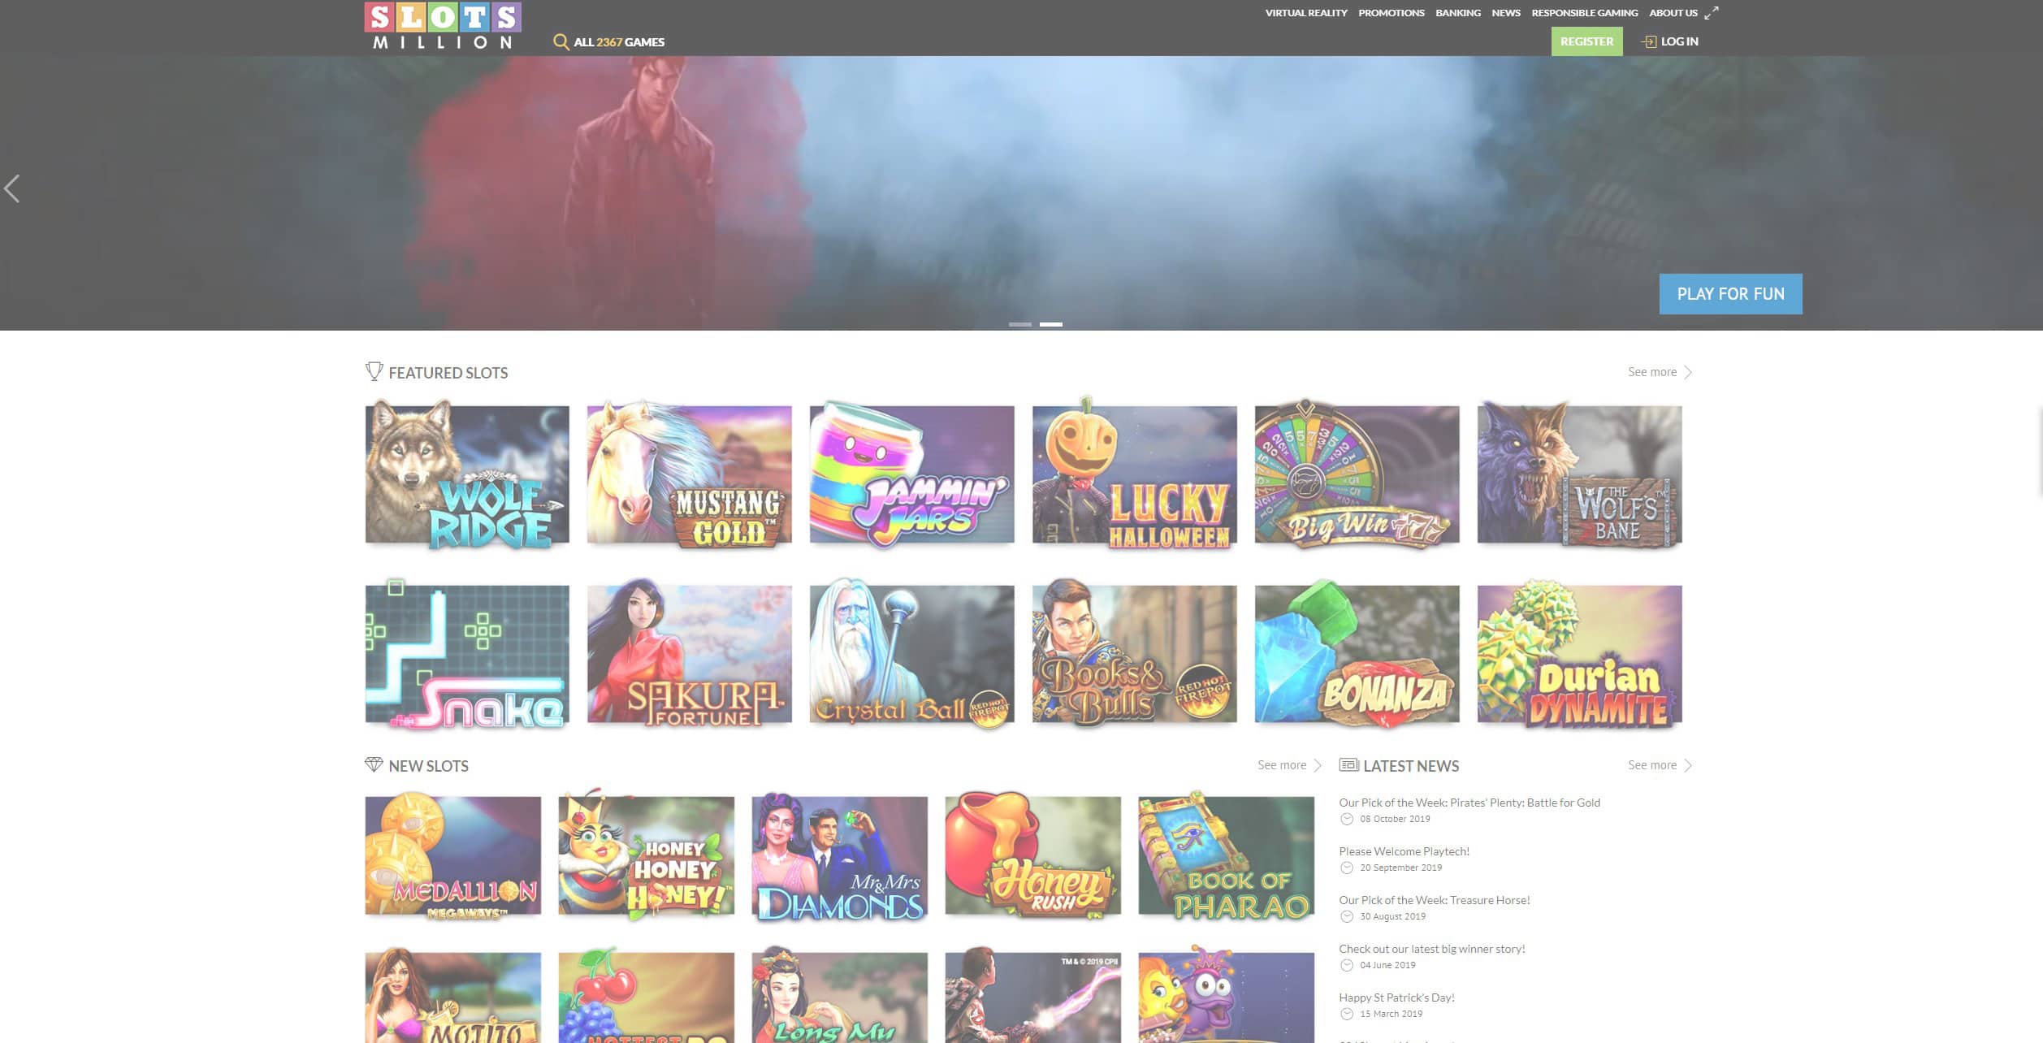Click the Featured Slots trophy icon
2043x1043 pixels.
(x=374, y=371)
